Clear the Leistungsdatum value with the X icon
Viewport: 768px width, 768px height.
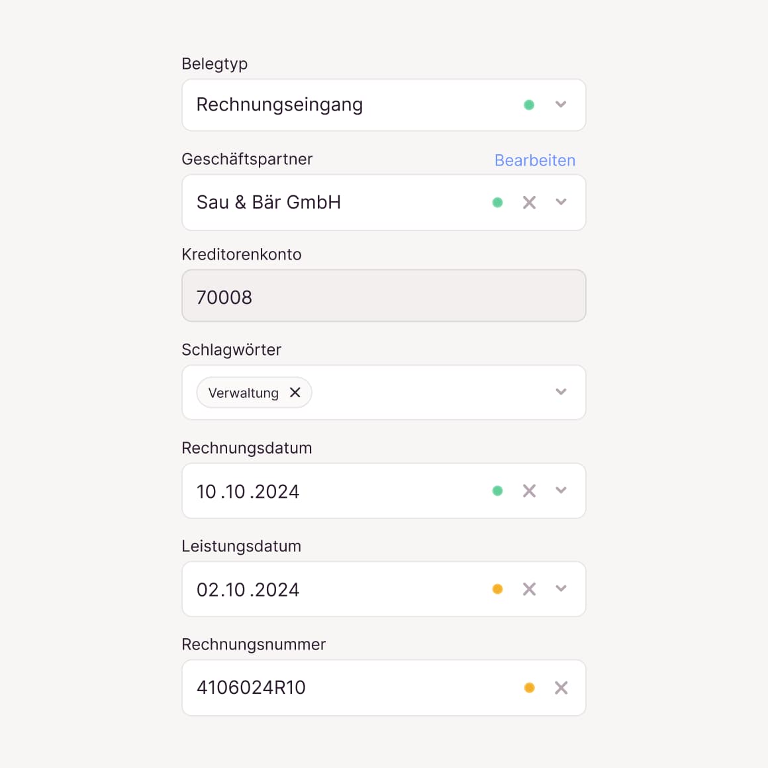(529, 589)
